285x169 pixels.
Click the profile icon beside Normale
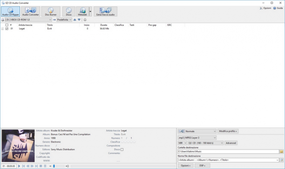[182, 131]
